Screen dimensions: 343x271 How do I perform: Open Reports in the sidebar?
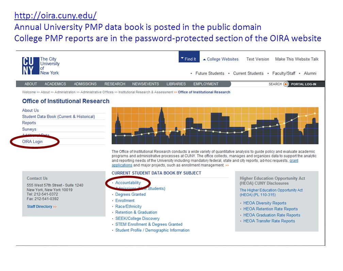[x=29, y=123]
